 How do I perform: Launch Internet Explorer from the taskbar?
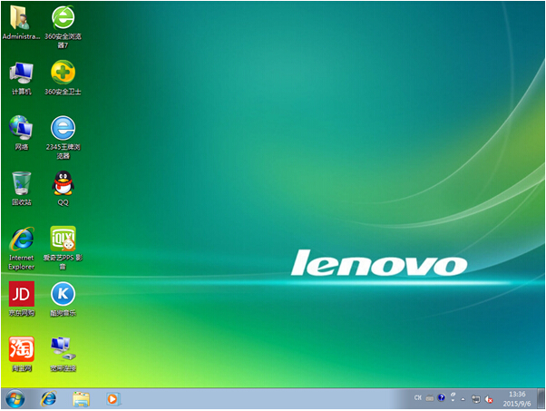48,398
